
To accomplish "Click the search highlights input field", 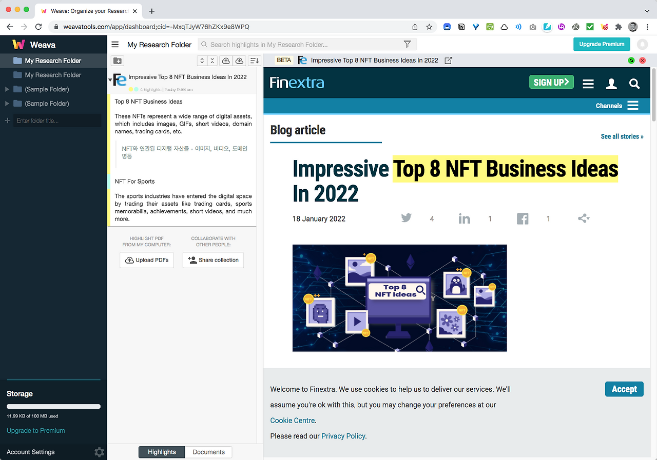I will tap(306, 45).
